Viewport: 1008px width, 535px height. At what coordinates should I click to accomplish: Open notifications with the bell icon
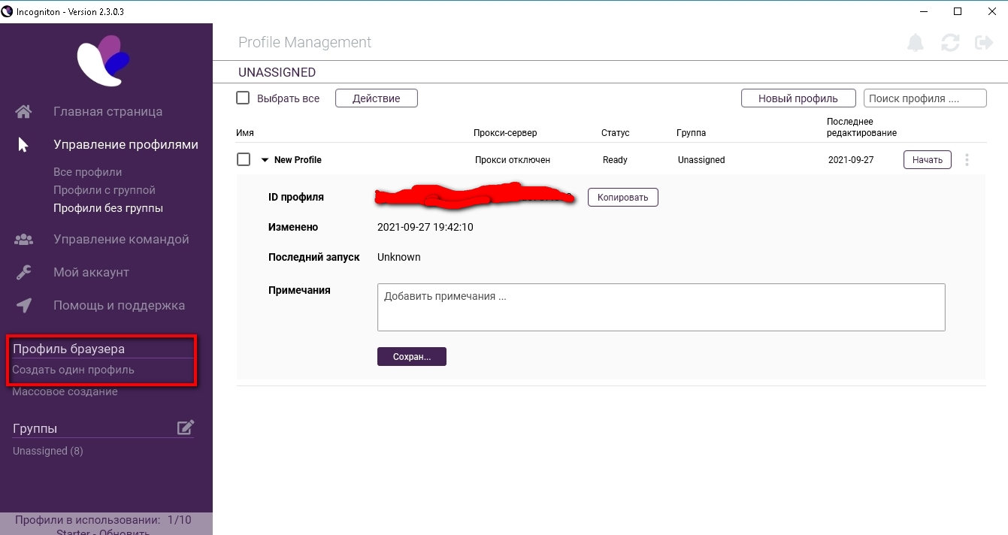tap(916, 43)
